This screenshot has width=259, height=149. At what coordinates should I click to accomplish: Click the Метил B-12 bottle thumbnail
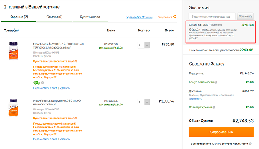click(x=13, y=51)
